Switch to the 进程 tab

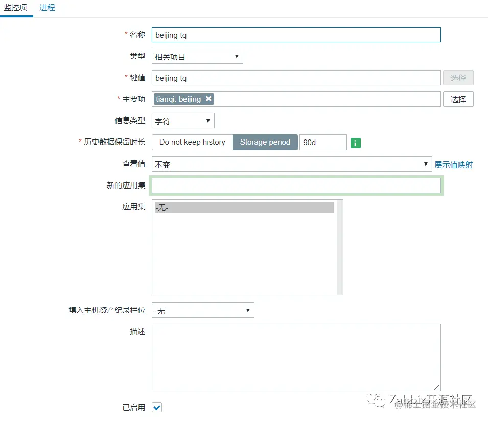(x=47, y=8)
